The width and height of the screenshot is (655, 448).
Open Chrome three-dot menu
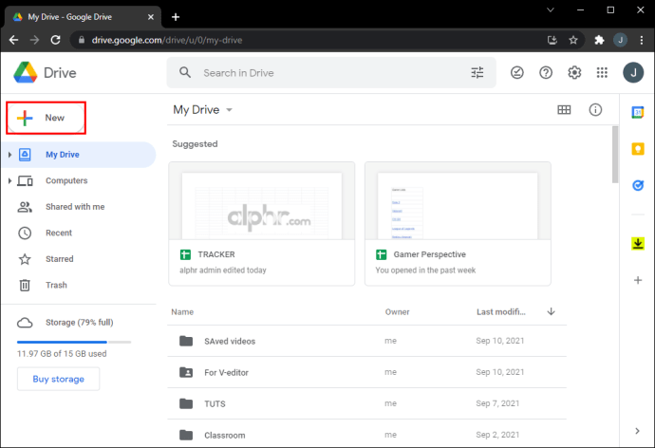(x=641, y=40)
